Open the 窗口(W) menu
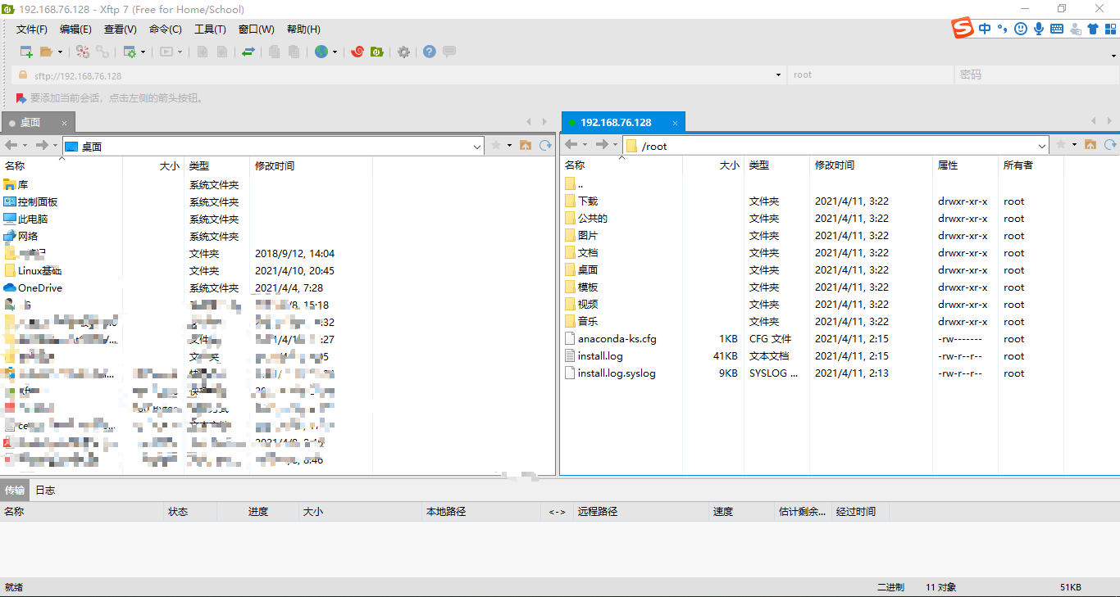Viewport: 1120px width, 597px height. tap(256, 29)
